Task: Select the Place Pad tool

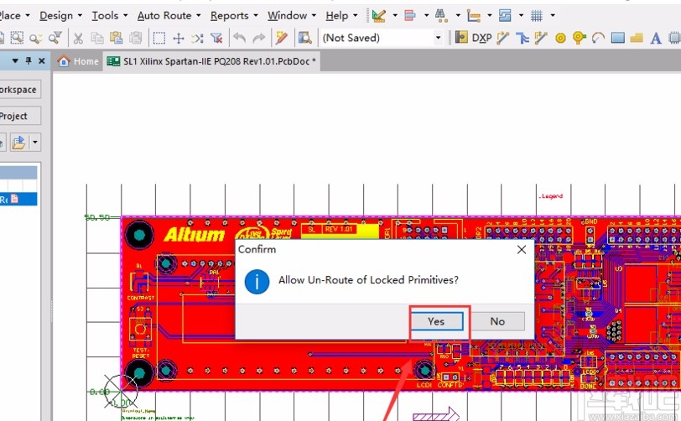Action: [x=560, y=39]
